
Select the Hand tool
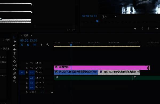pyautogui.click(x=14, y=77)
